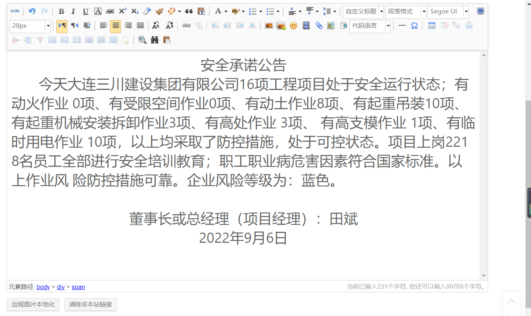Click the editor scrollbar up arrow
Viewport: 531px width, 316px height.
(484, 55)
